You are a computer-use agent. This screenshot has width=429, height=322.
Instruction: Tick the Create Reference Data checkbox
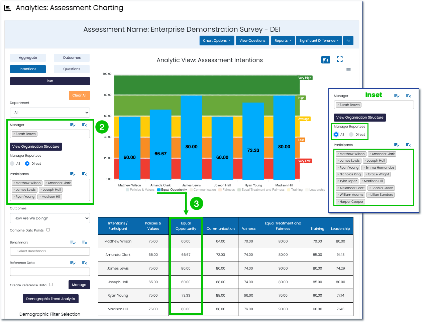tap(51, 285)
